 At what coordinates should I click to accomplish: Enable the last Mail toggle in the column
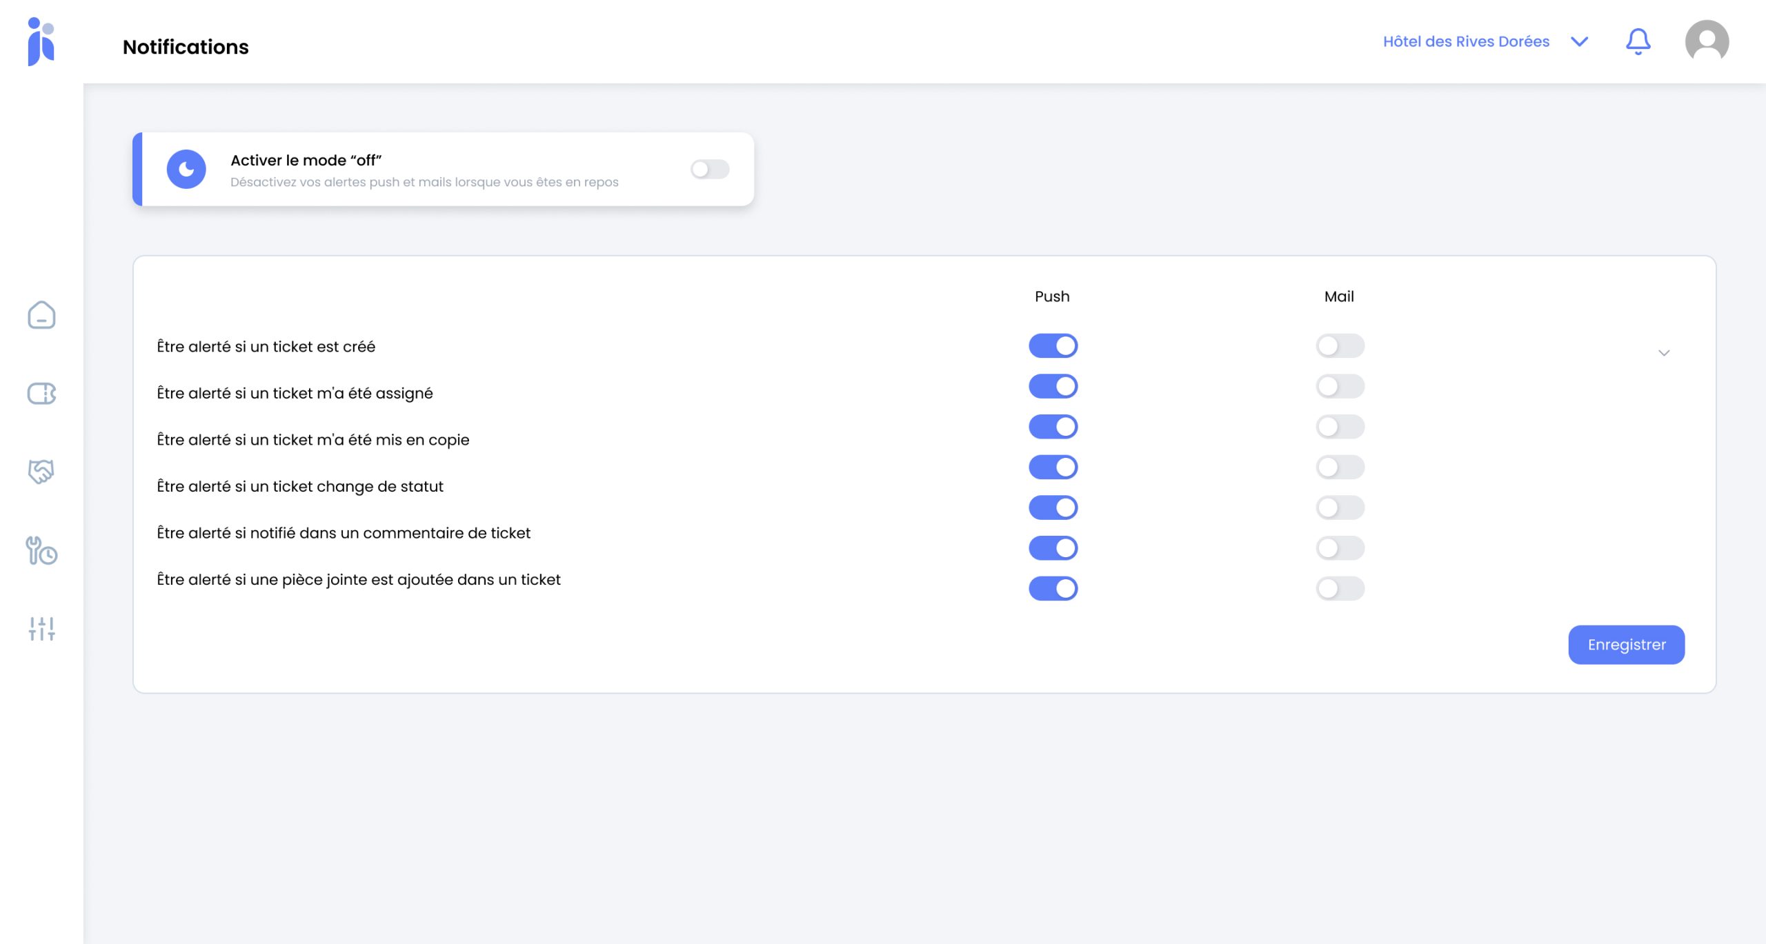coord(1340,588)
